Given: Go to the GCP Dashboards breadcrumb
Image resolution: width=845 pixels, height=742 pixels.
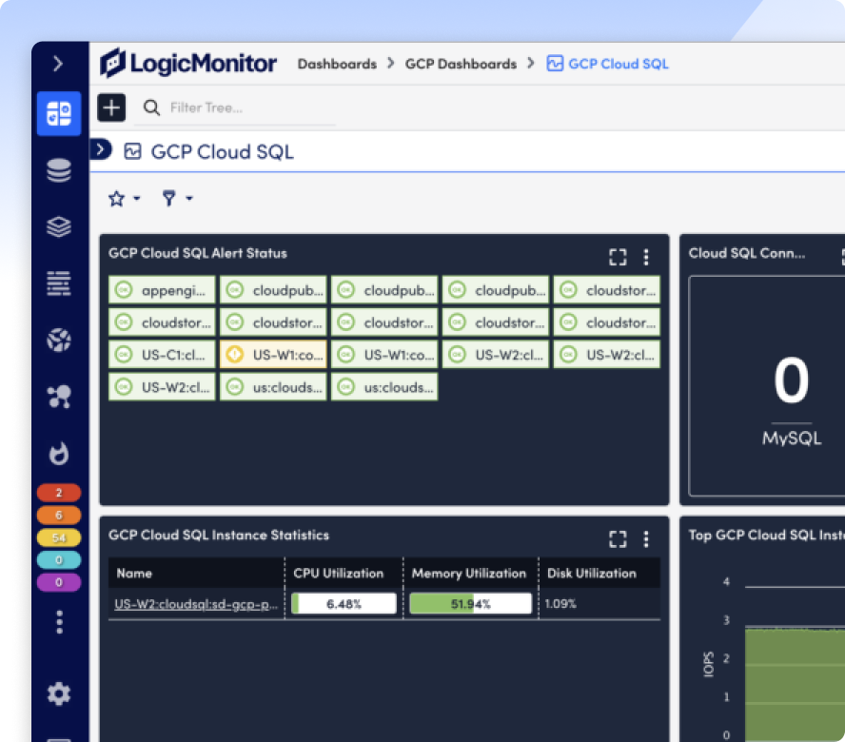Looking at the screenshot, I should (x=461, y=64).
